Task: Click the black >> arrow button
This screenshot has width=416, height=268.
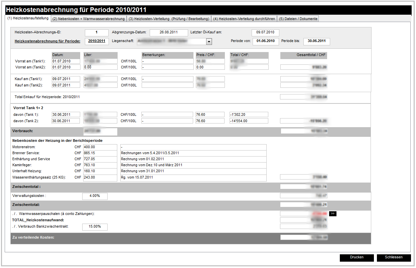Action: pos(332,214)
